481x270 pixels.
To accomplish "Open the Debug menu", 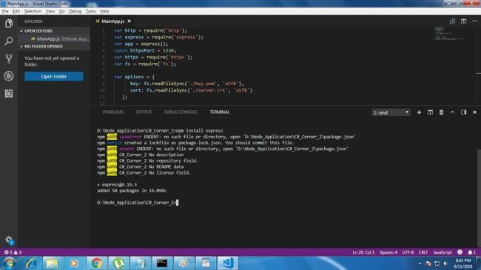I will 75,11.
